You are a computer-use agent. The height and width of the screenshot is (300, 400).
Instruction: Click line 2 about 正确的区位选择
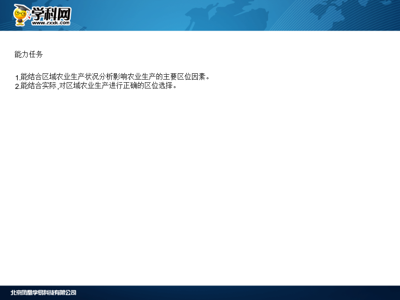(x=96, y=86)
